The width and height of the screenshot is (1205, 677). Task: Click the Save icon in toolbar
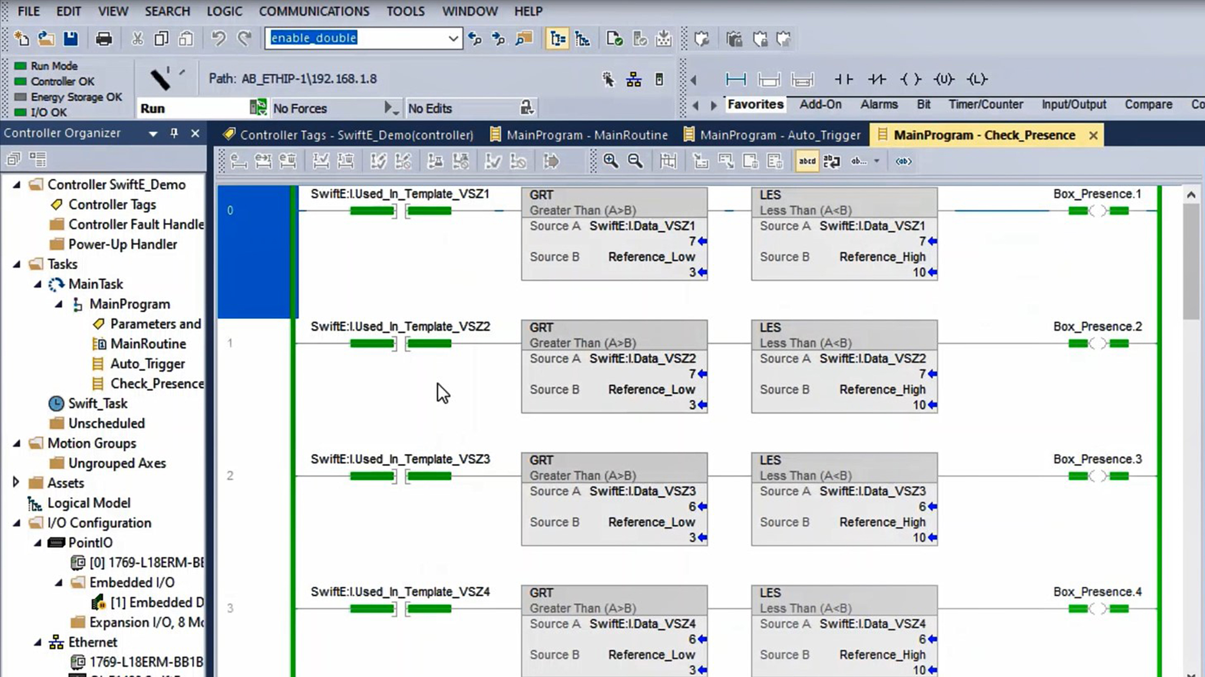(71, 39)
